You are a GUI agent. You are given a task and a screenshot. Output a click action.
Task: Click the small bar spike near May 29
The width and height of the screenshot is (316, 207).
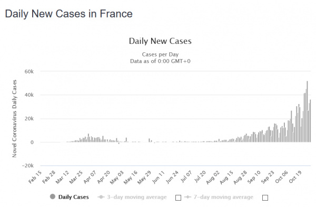pos(150,140)
